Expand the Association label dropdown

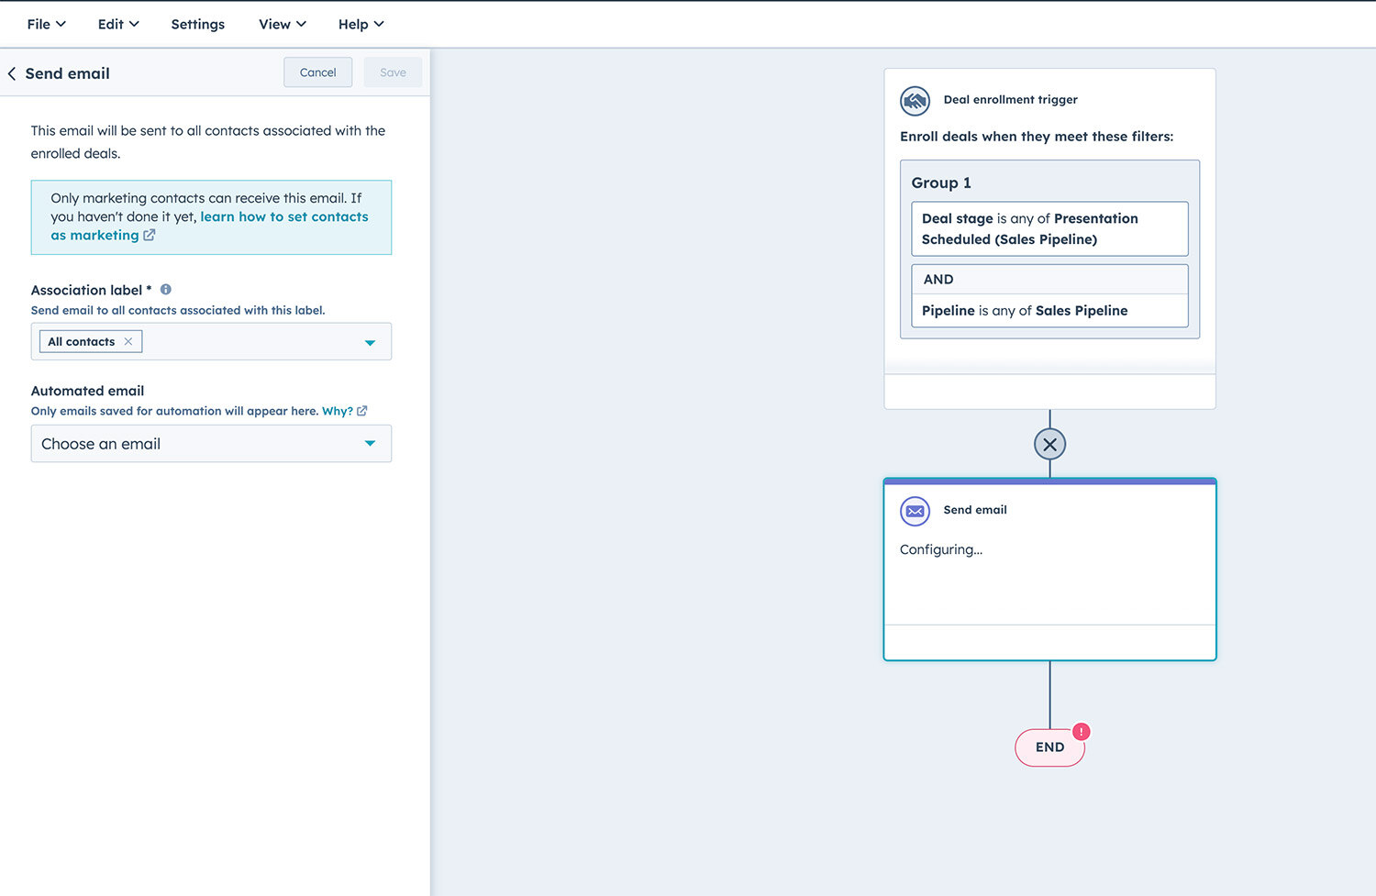click(370, 342)
